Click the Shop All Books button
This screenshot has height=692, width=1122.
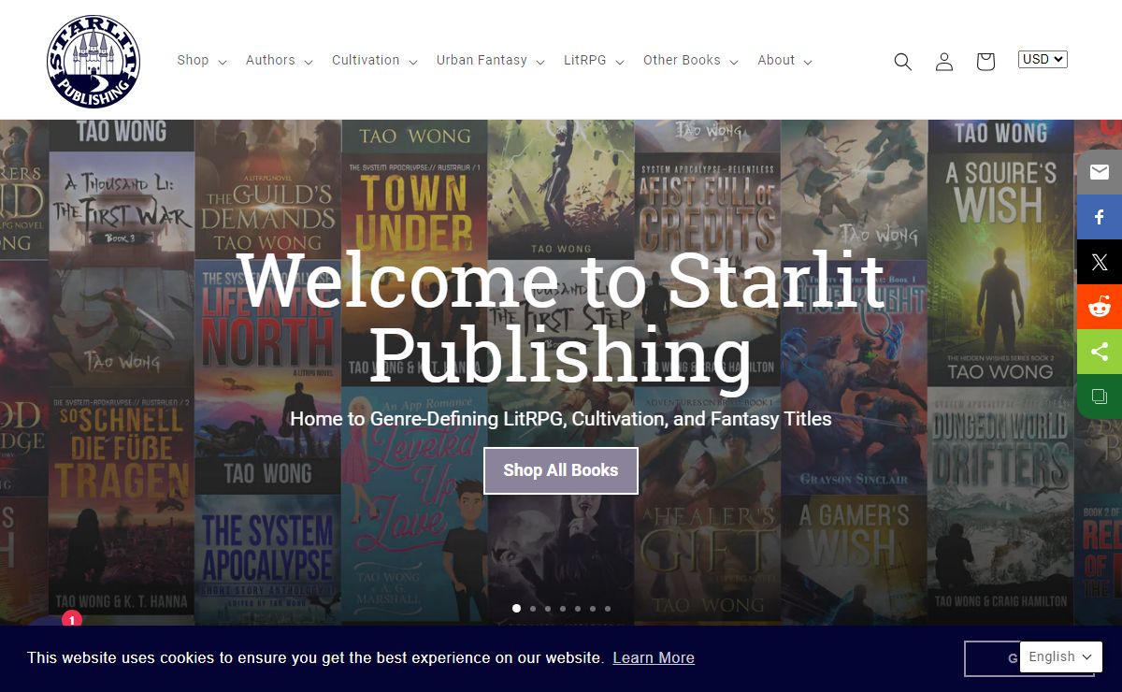(561, 470)
